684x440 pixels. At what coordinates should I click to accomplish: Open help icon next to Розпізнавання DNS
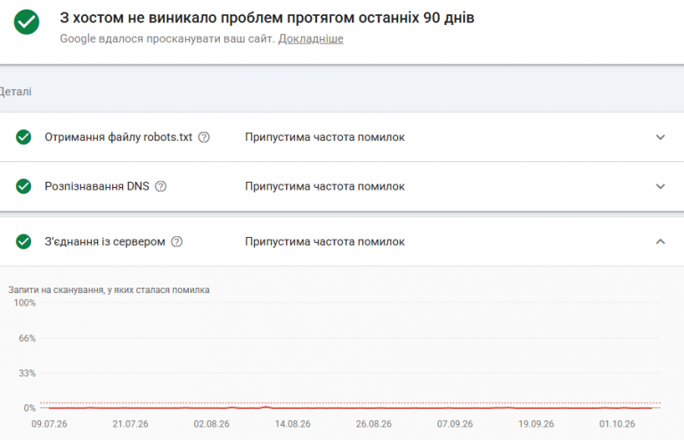[x=160, y=186]
